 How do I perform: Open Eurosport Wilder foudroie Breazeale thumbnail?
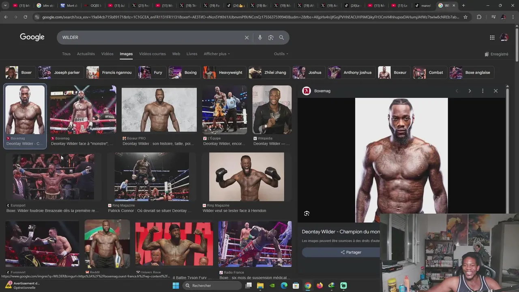tap(54, 176)
